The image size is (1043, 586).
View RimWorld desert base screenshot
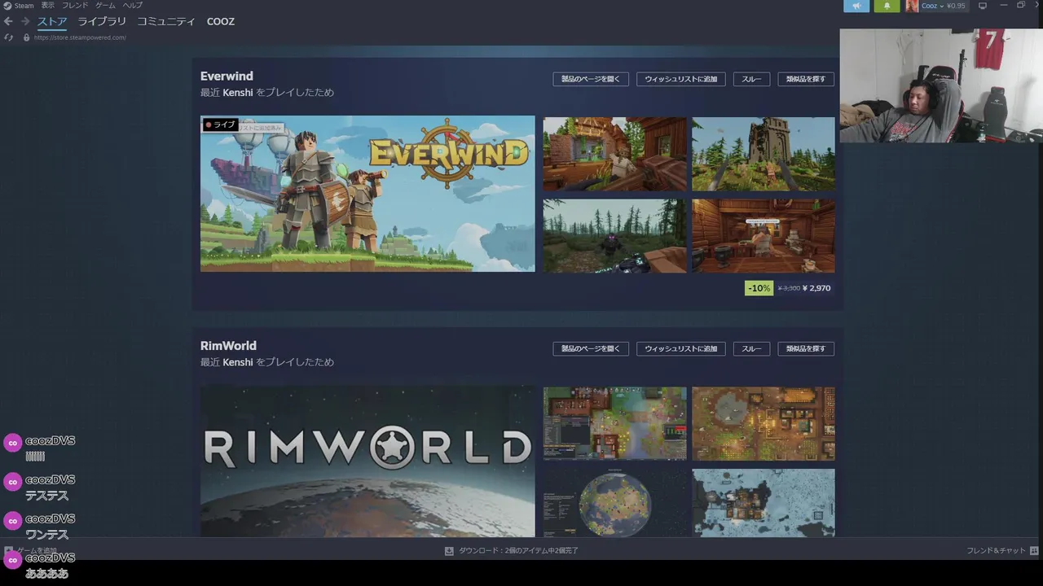(x=764, y=423)
